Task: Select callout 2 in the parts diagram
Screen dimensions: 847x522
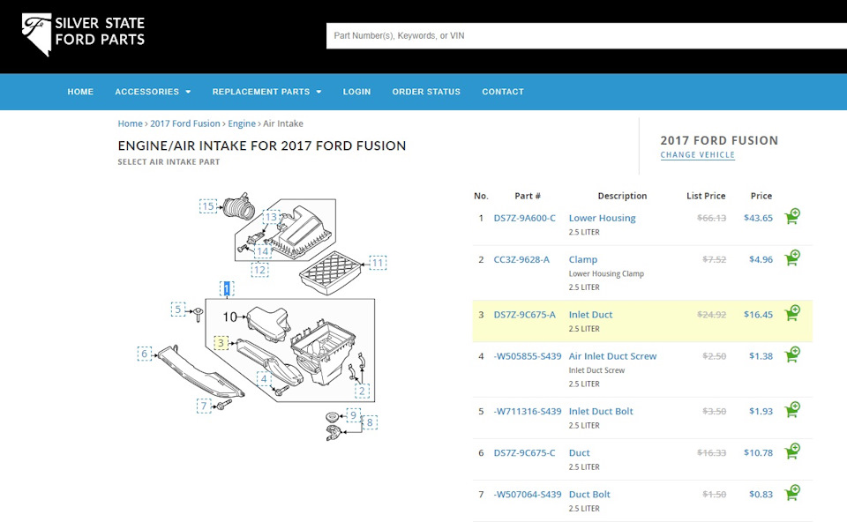Action: pos(362,391)
